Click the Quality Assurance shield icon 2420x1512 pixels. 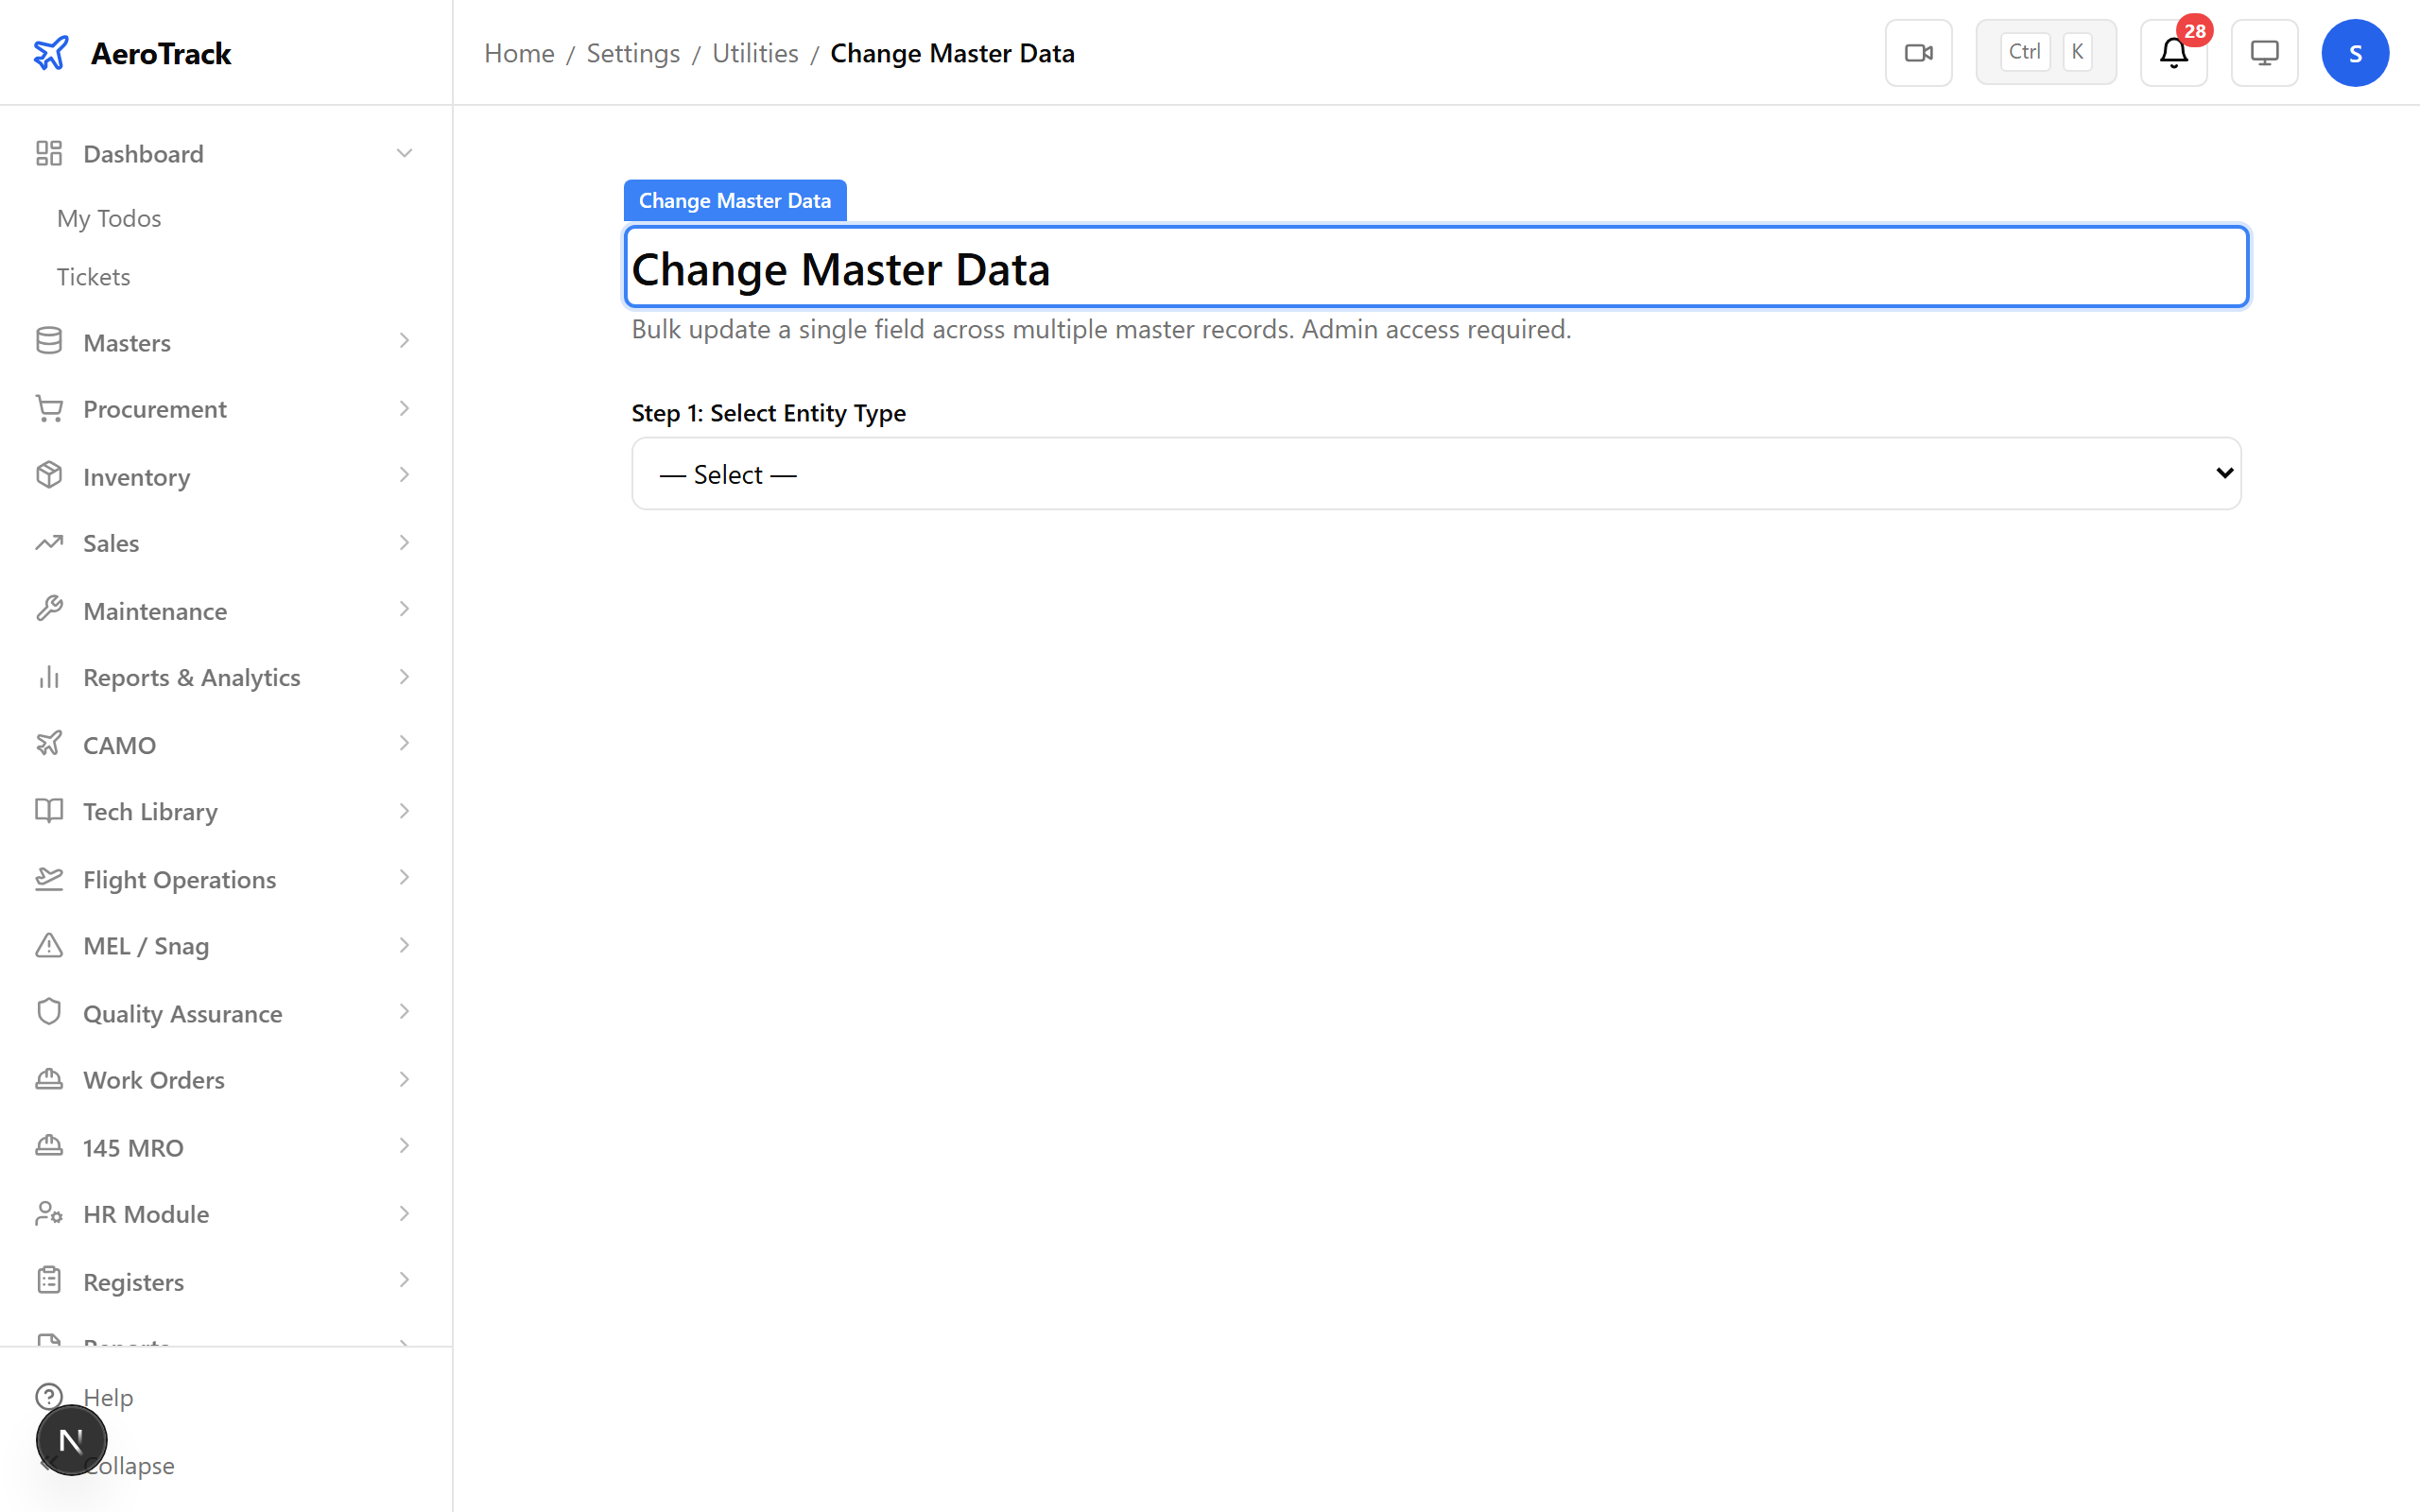click(50, 1012)
